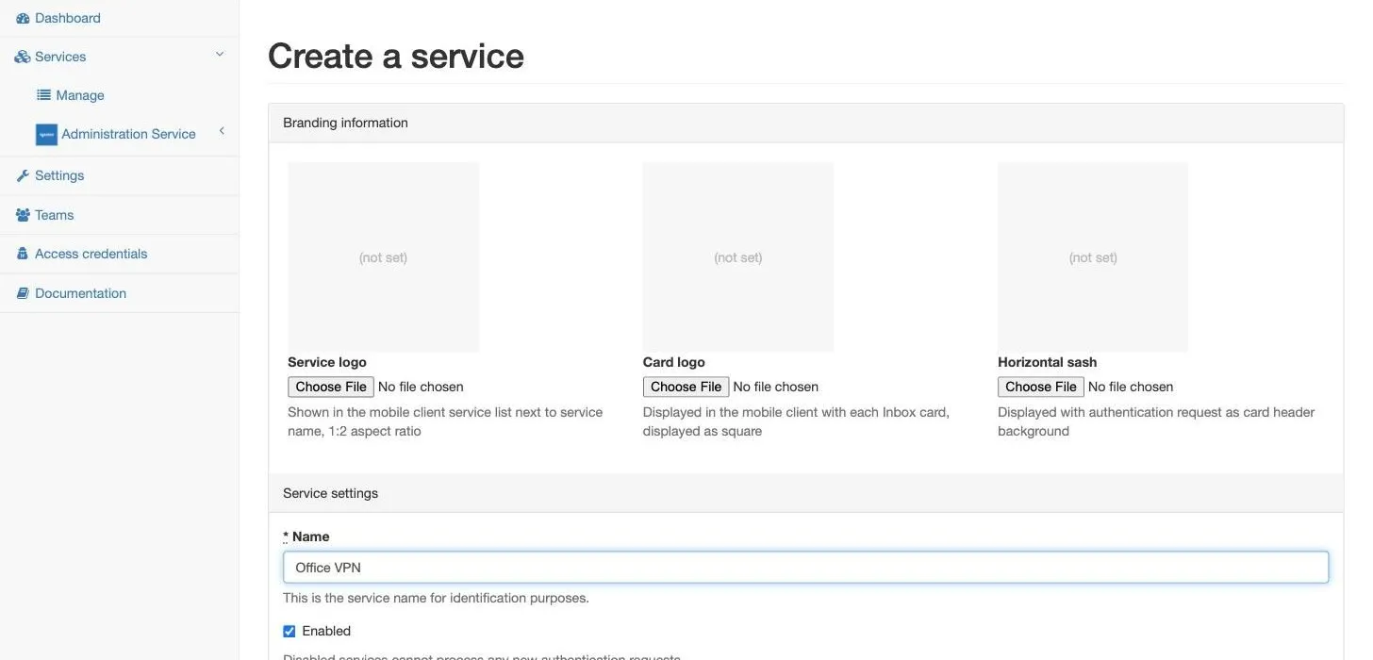Open Settings in the sidebar
The image size is (1373, 660).
click(x=59, y=175)
